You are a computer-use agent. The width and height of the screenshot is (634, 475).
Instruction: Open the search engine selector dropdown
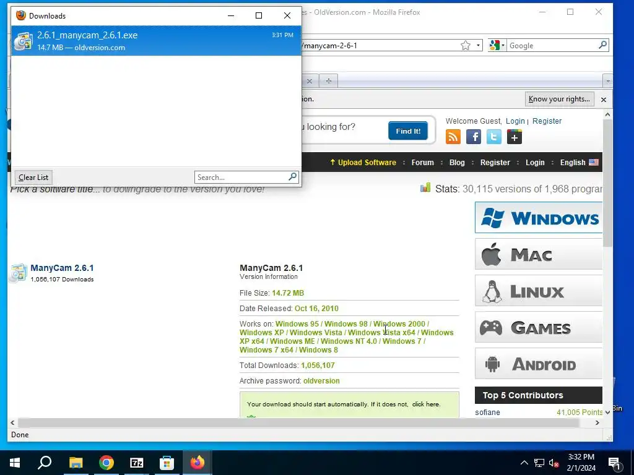point(497,46)
